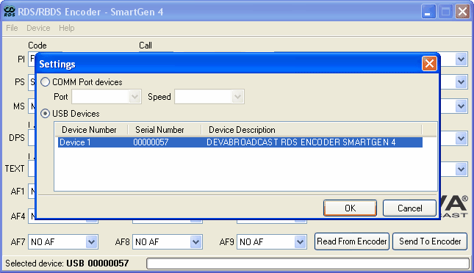Viewport: 474px width, 273px height.
Task: Minimize the SmartGen 4 main window
Action: (x=428, y=12)
